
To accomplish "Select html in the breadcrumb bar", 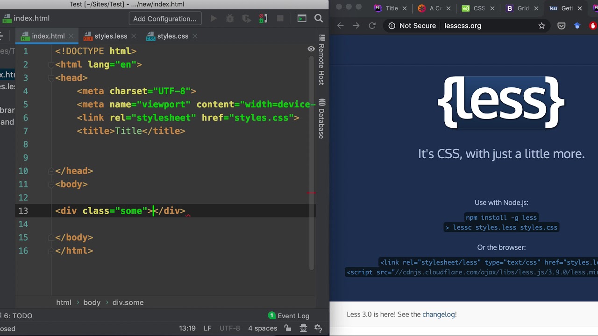I will [x=64, y=302].
